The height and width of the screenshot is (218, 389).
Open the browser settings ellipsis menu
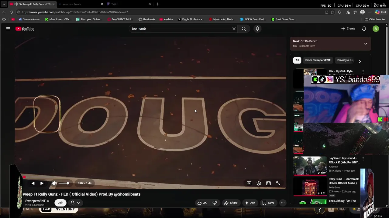point(370,12)
